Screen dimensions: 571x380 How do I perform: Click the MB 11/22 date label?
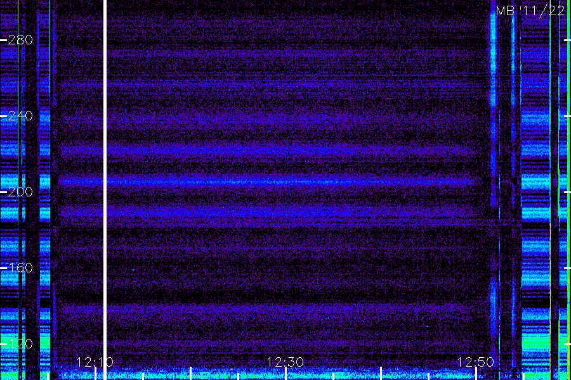pyautogui.click(x=530, y=11)
